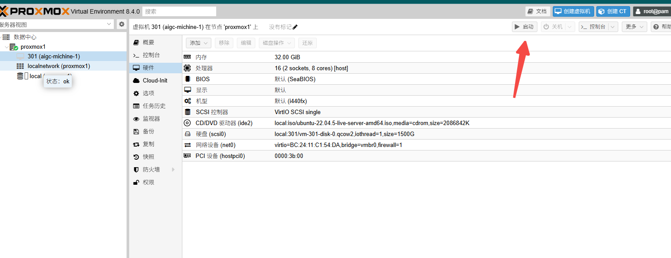Click the disc icon in CD/DVD row
The height and width of the screenshot is (258, 671).
[187, 123]
